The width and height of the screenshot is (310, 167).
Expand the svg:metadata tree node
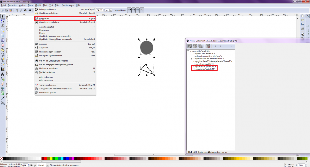tap(192, 59)
